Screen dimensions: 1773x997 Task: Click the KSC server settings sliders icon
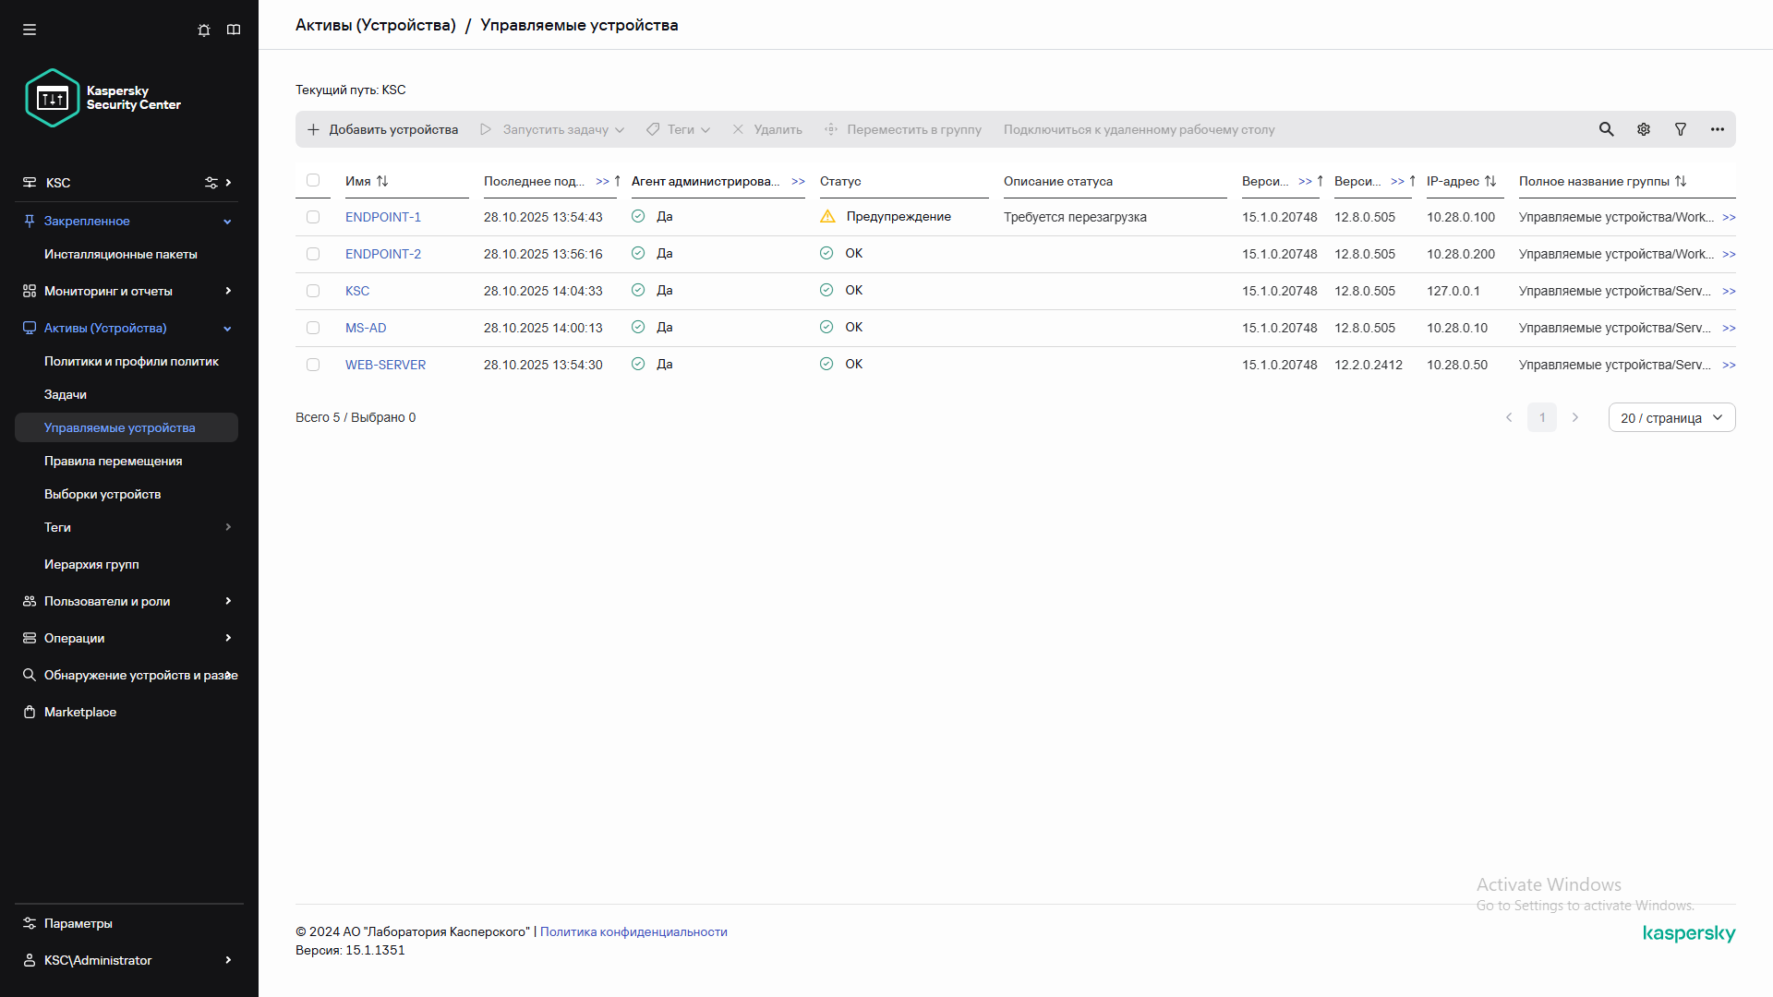pos(211,183)
